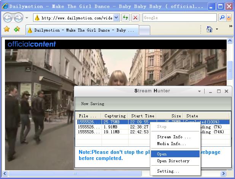Click the browser vertical scrollbar thumb
This screenshot has height=179, width=235.
pyautogui.click(x=230, y=70)
